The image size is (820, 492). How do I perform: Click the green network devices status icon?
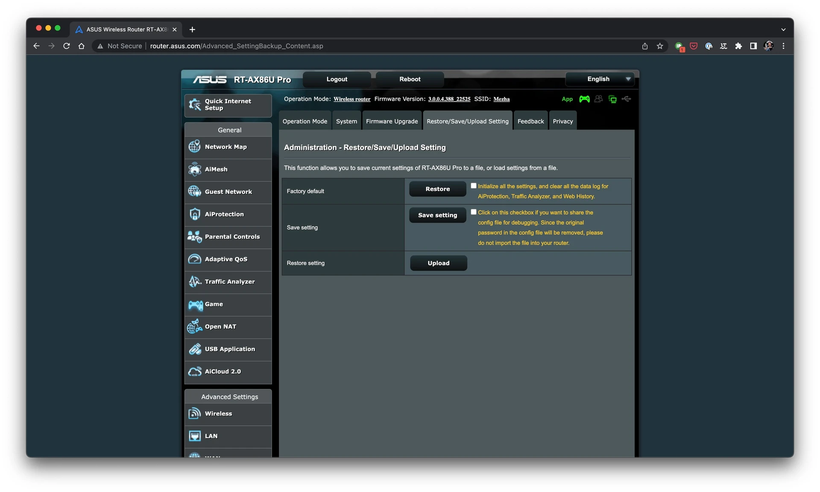coord(612,99)
